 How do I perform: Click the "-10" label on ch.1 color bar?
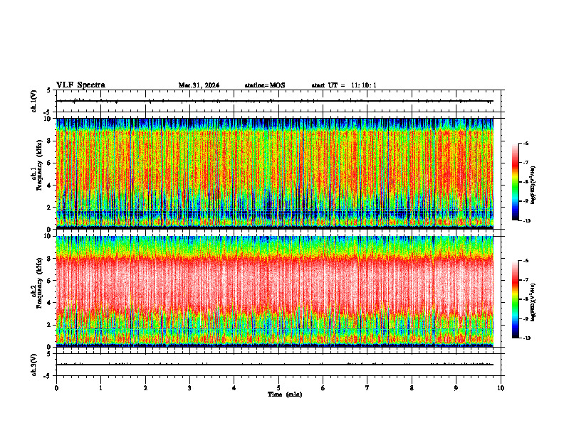tap(526, 220)
